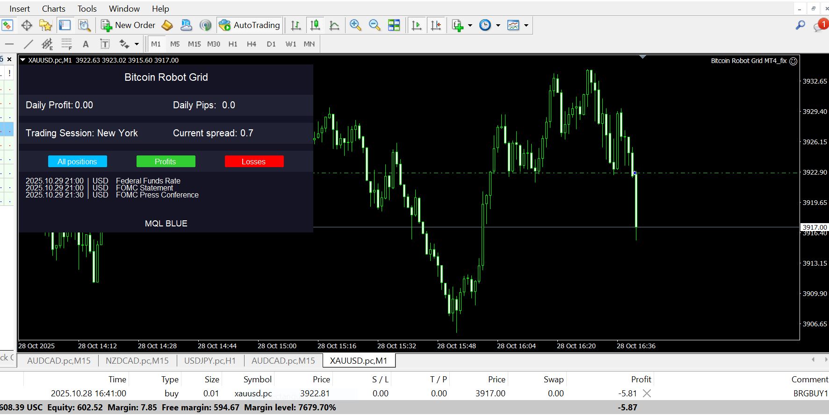Zoom out of the chart

[375, 25]
